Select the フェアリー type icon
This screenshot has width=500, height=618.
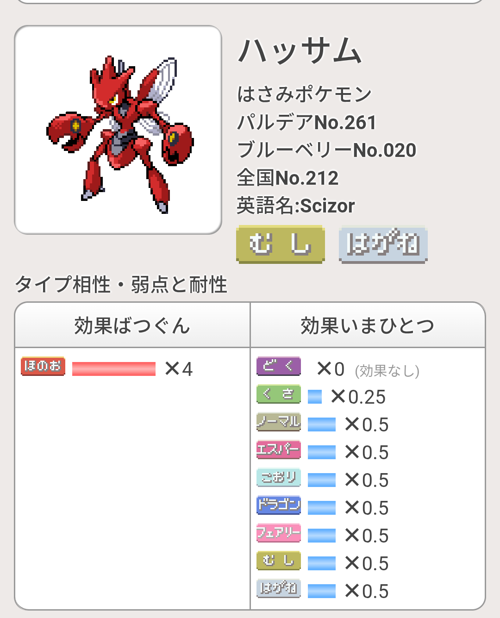point(279,533)
